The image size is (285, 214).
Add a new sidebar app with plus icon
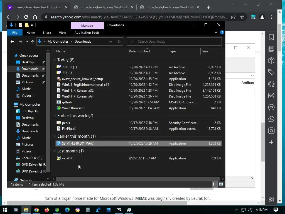pos(271,142)
